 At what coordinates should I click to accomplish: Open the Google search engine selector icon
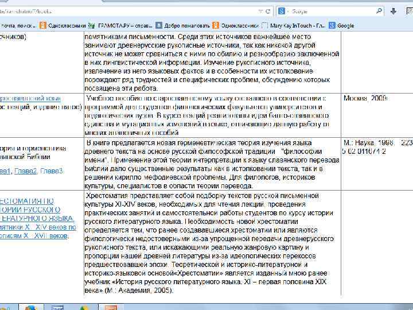coord(282,11)
